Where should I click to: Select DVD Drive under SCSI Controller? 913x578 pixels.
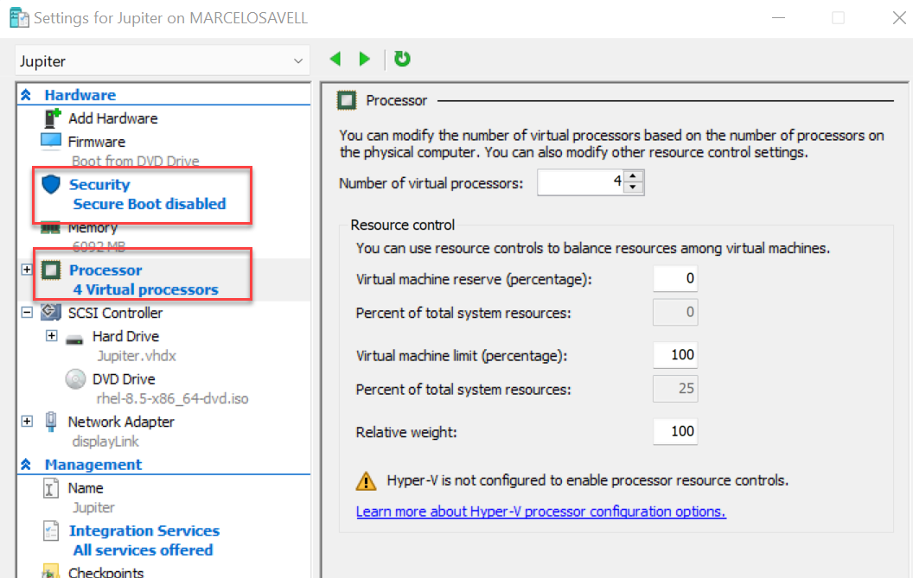pos(124,378)
